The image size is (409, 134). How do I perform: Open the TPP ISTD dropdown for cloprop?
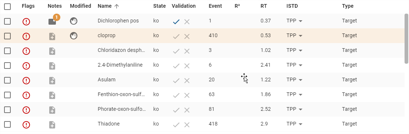(x=294, y=35)
